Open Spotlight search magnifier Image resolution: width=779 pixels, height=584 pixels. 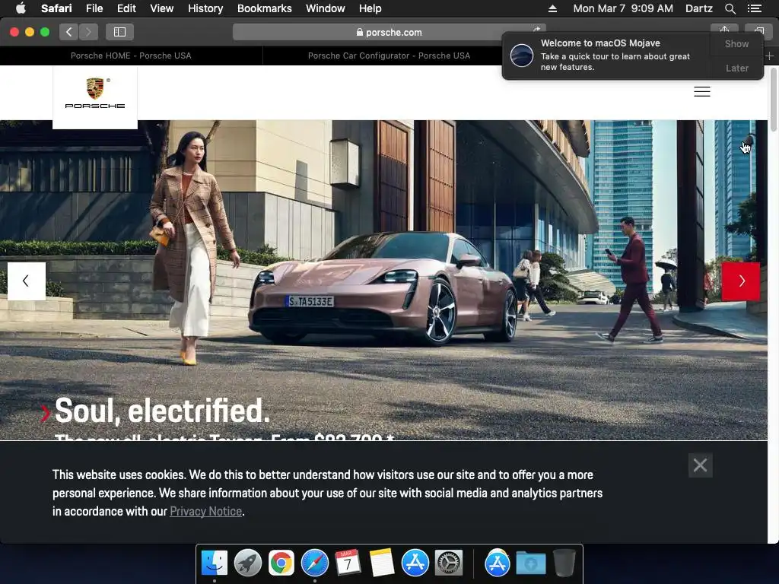pyautogui.click(x=730, y=8)
